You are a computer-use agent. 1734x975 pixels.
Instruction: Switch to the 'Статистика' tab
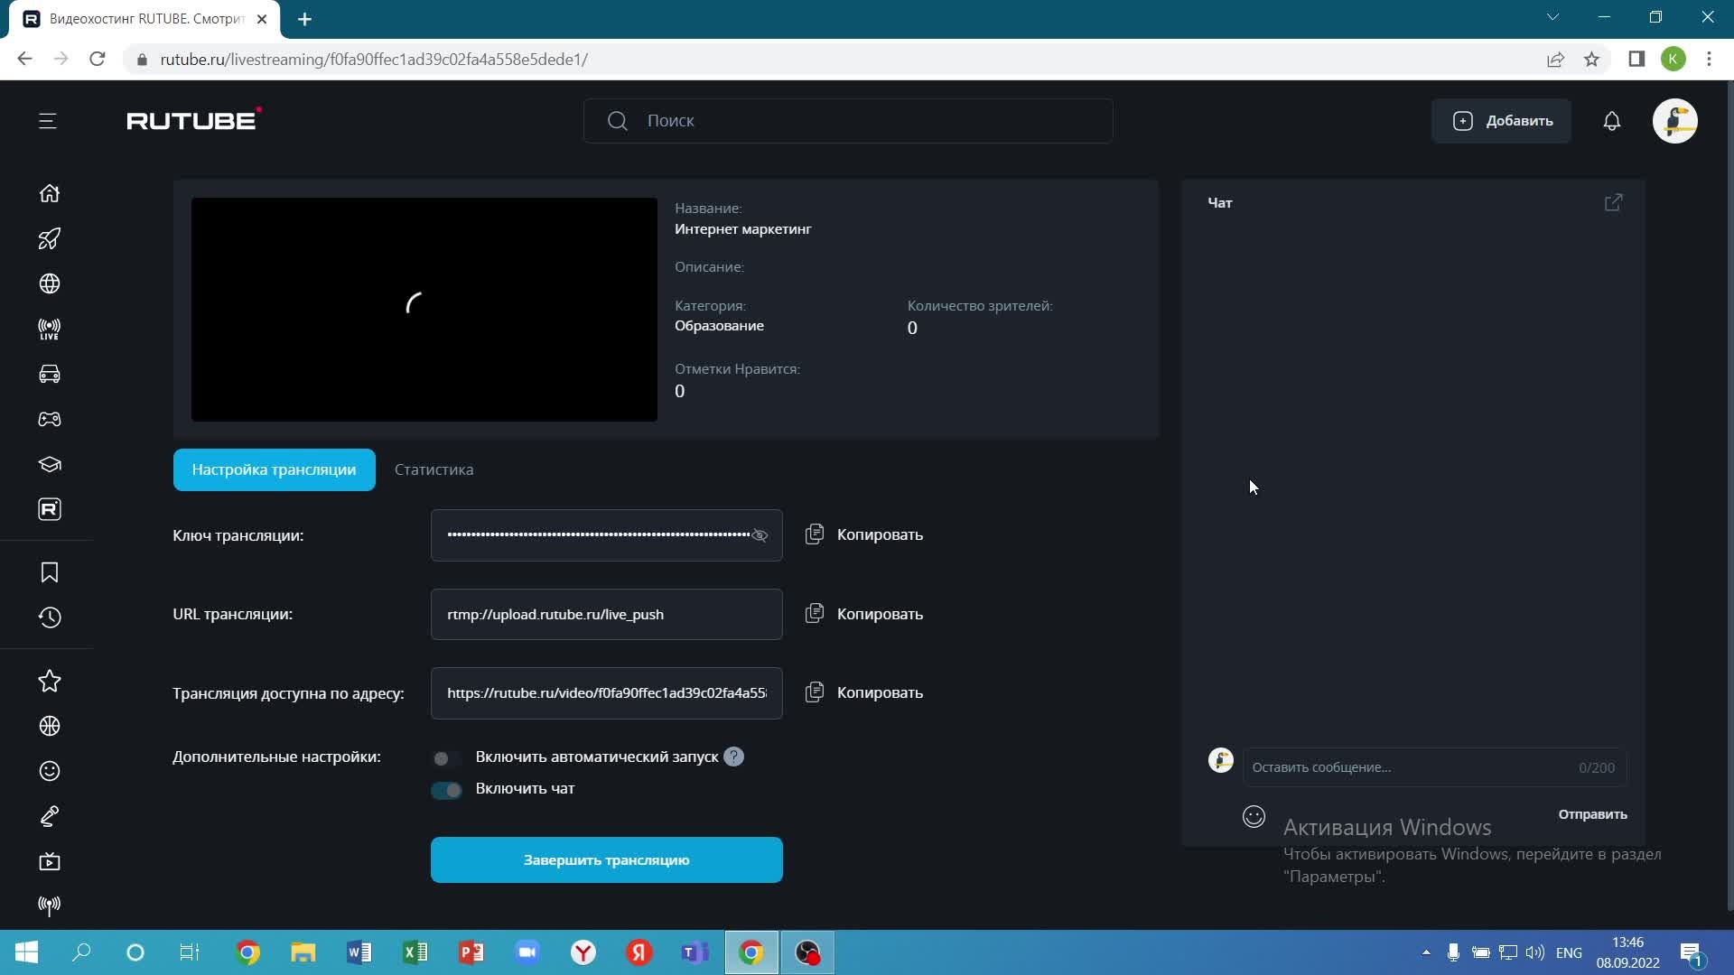(x=433, y=469)
